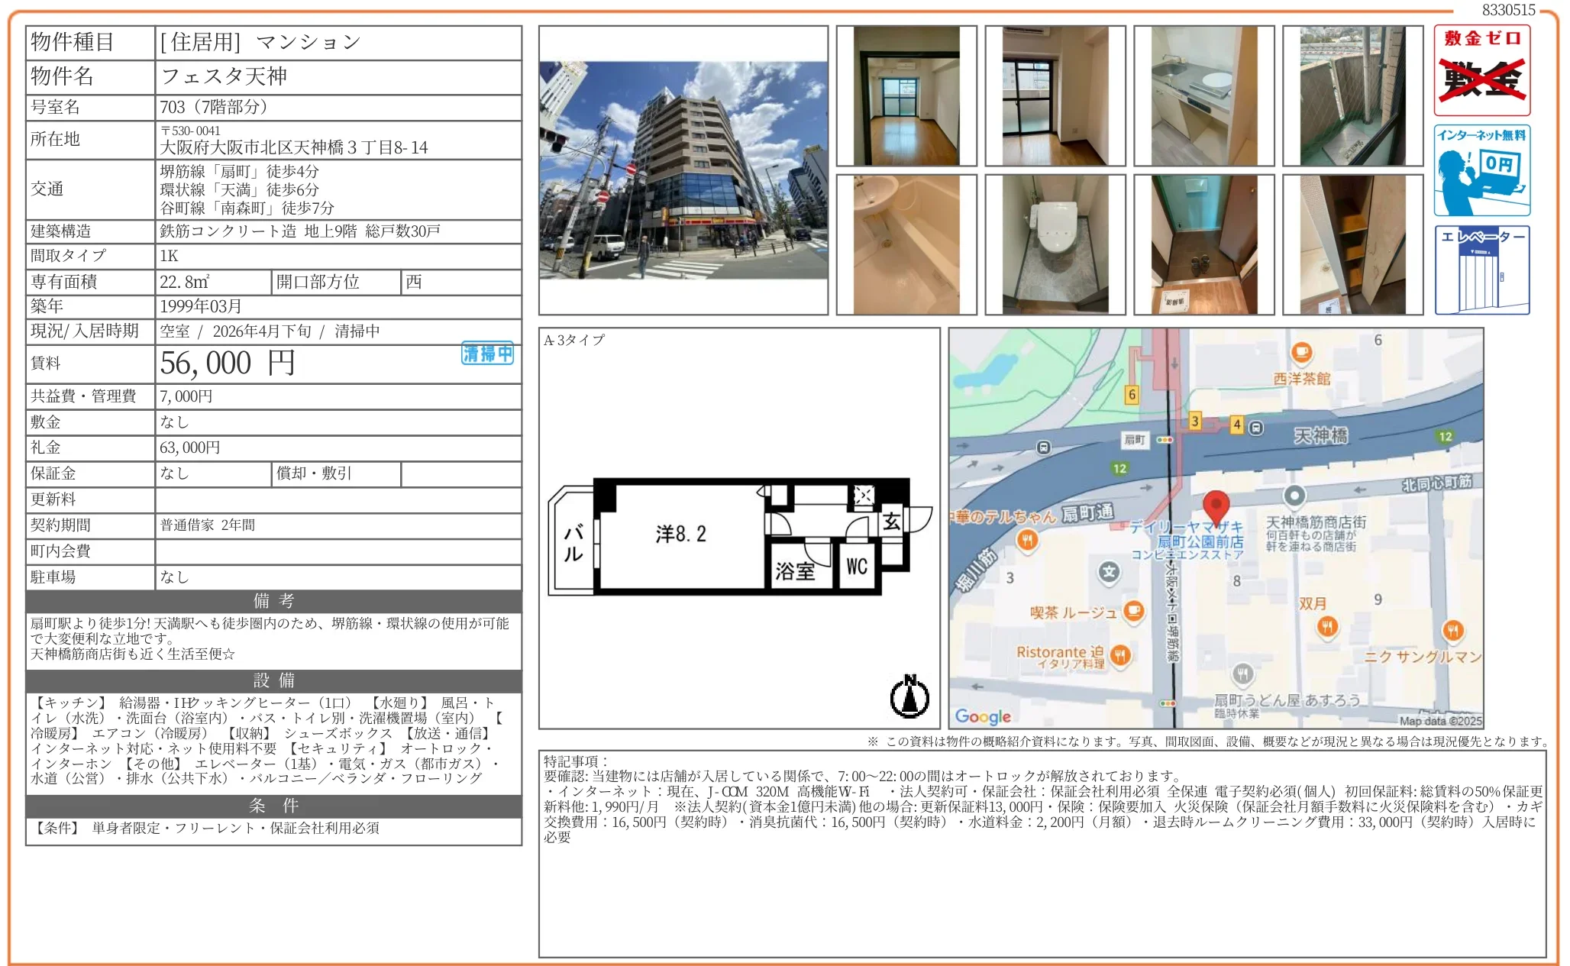
Task: Click the 洋8.2 room on floor plan
Action: (x=680, y=534)
